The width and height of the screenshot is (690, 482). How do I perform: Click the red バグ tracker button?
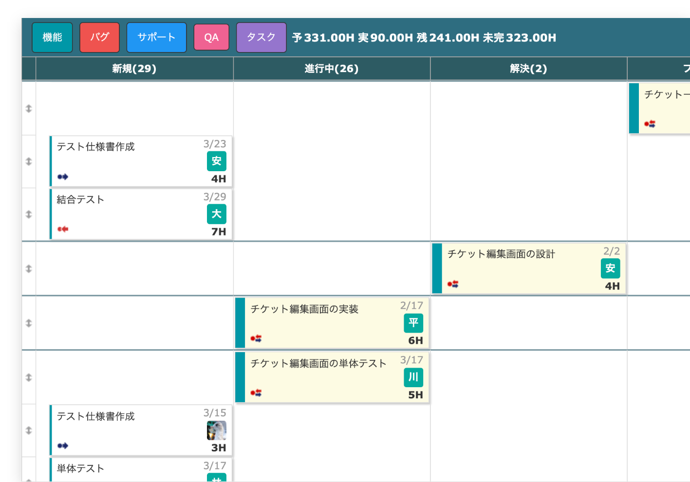click(99, 37)
